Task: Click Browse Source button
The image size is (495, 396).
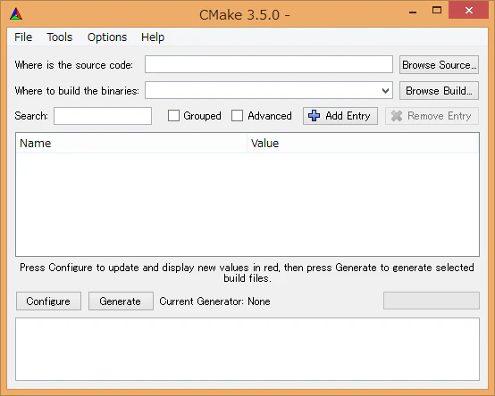Action: (x=439, y=65)
